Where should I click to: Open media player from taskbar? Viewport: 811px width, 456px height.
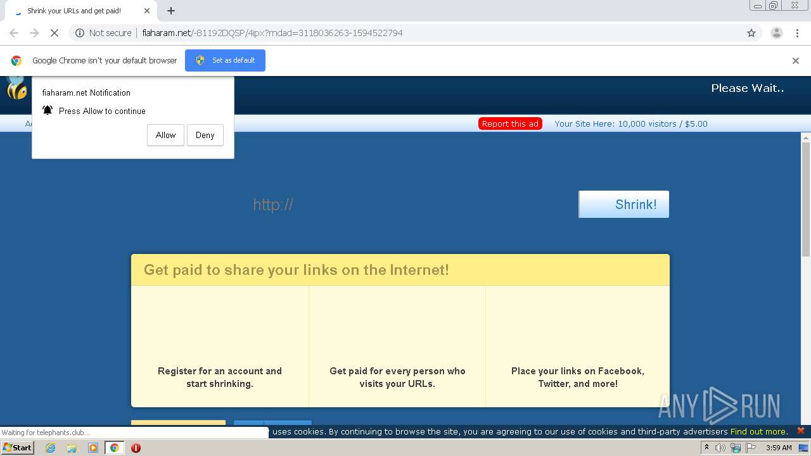click(x=93, y=448)
